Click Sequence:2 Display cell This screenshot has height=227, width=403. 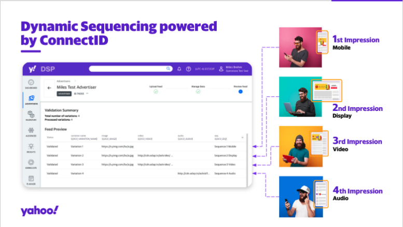coord(226,155)
